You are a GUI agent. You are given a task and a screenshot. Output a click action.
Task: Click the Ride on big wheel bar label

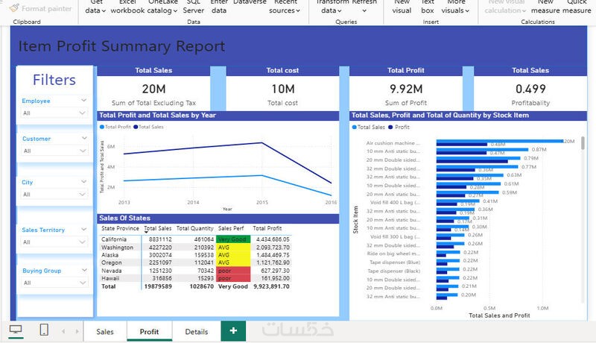click(393, 254)
